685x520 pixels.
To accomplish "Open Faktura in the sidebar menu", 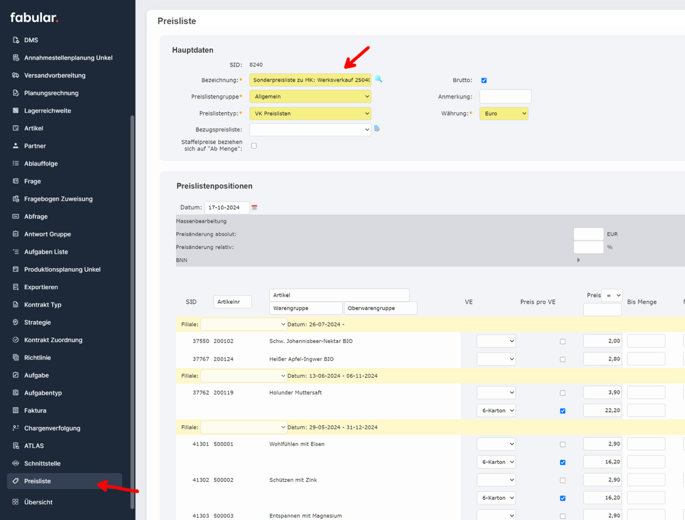I will point(35,410).
